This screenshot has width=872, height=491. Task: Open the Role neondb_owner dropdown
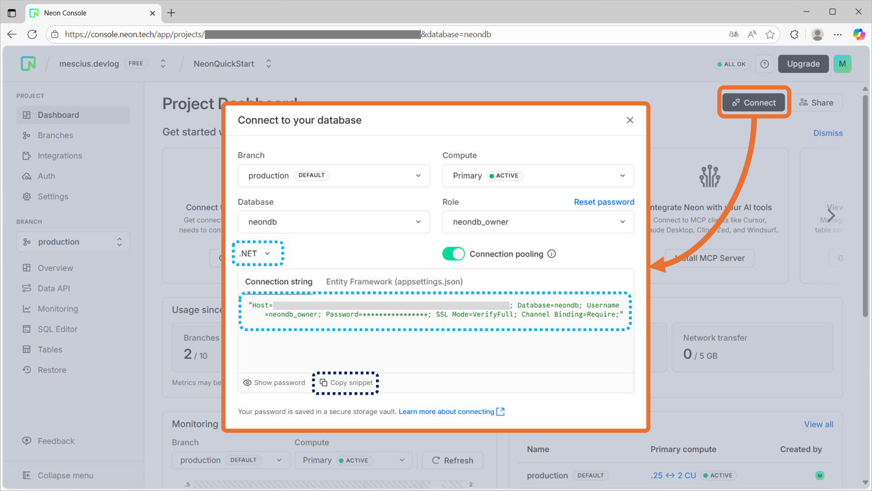click(538, 222)
